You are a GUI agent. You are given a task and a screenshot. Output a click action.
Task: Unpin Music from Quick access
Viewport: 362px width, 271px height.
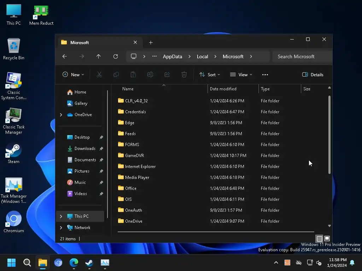tap(101, 182)
